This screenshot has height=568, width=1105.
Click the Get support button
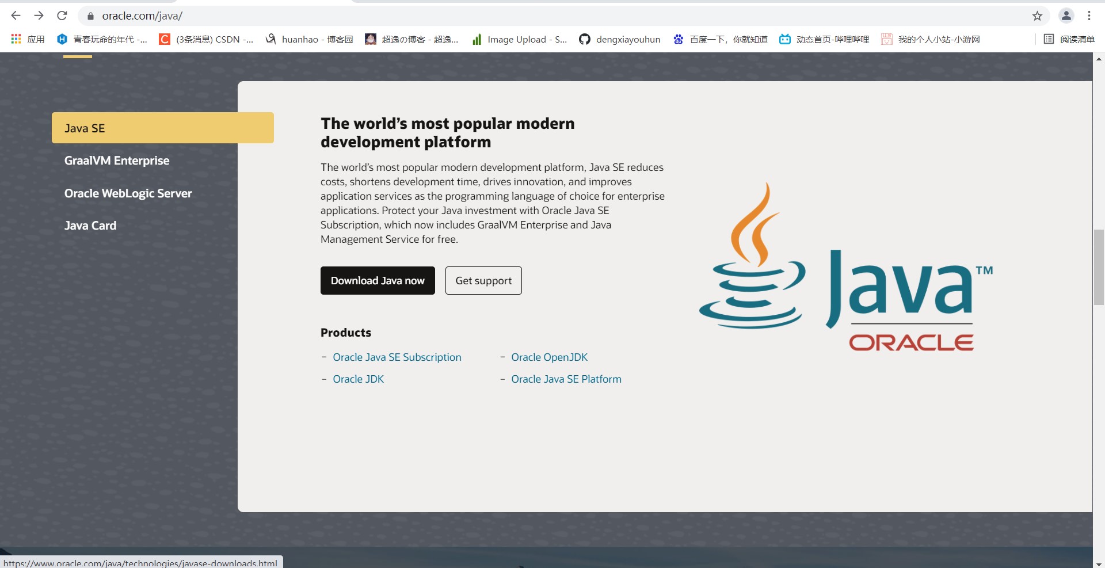[x=483, y=280]
